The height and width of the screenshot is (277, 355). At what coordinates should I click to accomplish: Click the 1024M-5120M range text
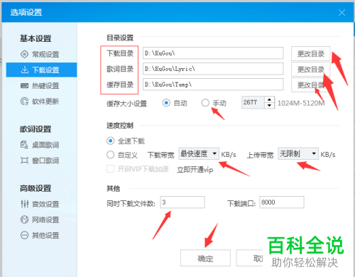(x=301, y=103)
